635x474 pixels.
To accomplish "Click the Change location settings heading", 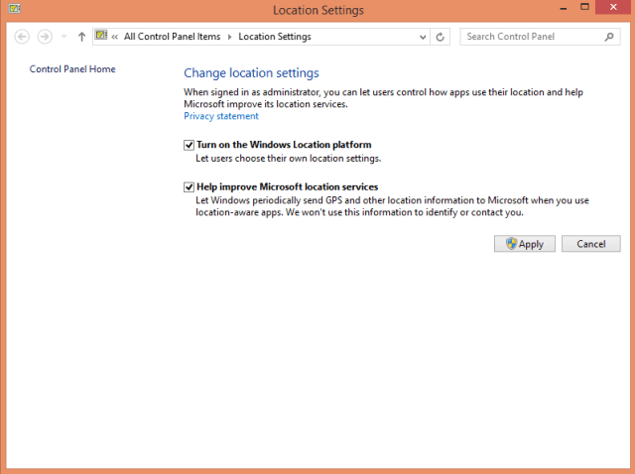I will [251, 73].
